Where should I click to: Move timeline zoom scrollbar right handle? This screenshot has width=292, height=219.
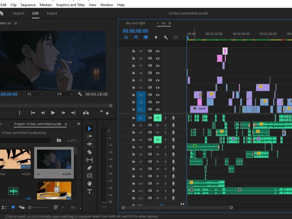(x=231, y=207)
